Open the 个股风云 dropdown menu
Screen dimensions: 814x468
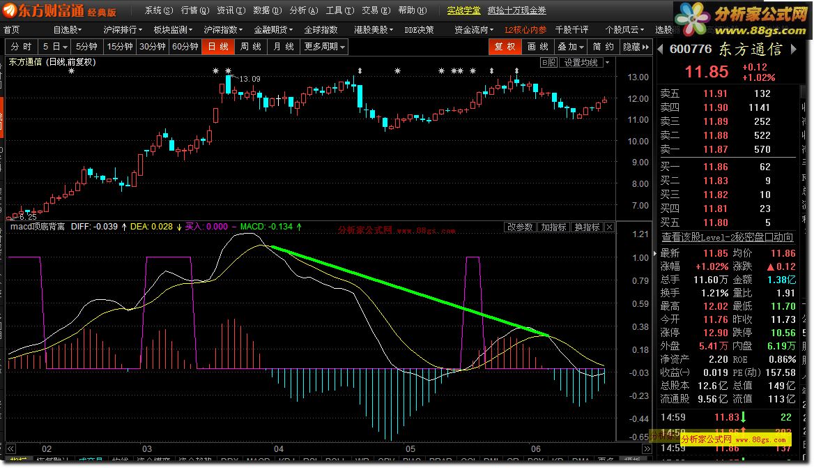pos(624,29)
